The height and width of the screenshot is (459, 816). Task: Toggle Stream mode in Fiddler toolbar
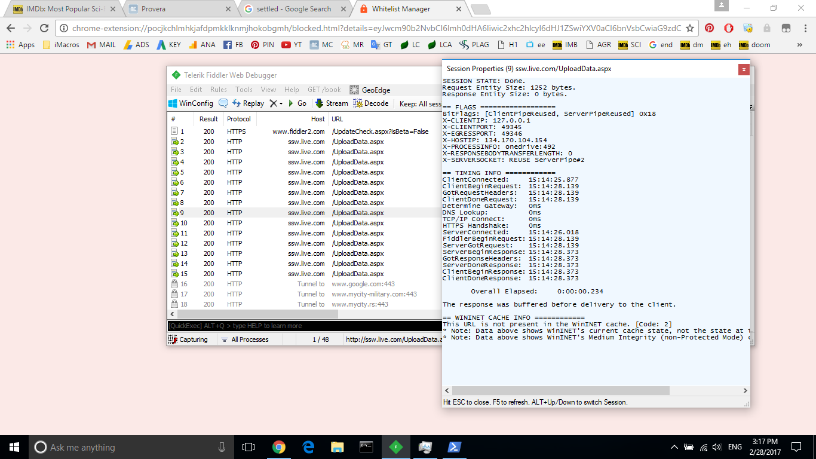[332, 103]
